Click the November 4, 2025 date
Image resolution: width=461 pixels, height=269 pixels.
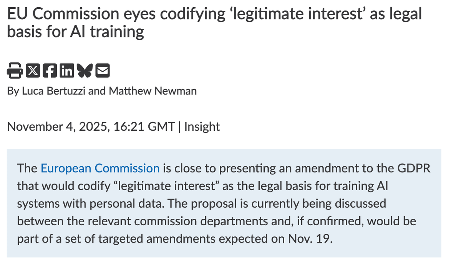[57, 126]
